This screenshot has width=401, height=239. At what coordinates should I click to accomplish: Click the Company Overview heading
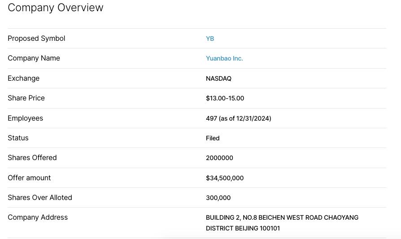coord(56,8)
